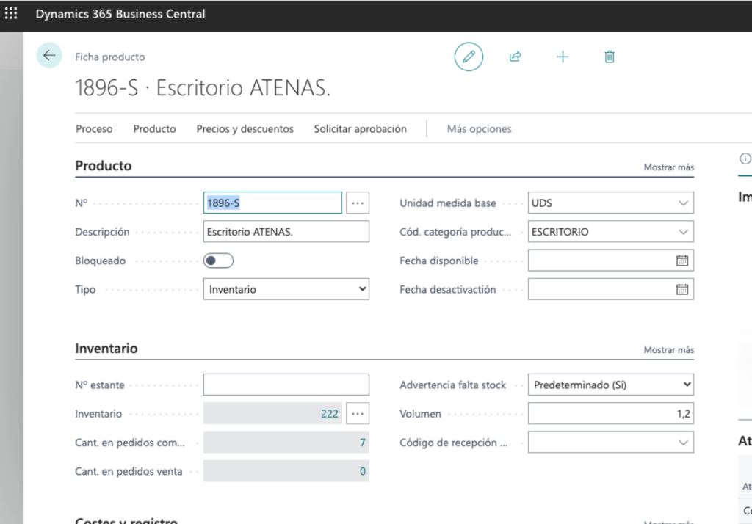Go back using the arrow button
The height and width of the screenshot is (524, 752).
pyautogui.click(x=49, y=56)
